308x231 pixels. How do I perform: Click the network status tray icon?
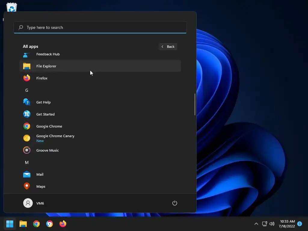[x=264, y=224]
